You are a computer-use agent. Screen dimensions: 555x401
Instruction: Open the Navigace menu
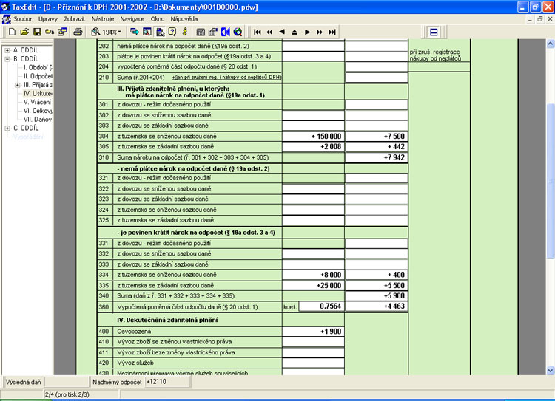tap(132, 19)
